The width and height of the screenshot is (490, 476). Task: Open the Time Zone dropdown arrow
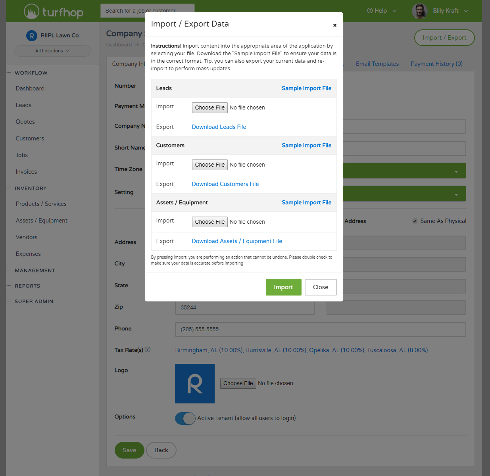click(456, 171)
